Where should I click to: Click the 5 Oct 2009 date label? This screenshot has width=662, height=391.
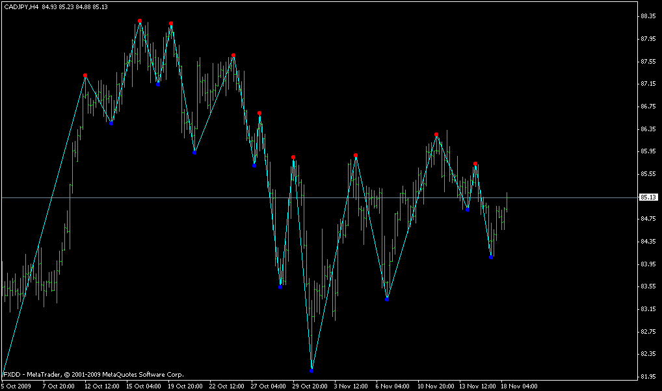[x=16, y=386]
